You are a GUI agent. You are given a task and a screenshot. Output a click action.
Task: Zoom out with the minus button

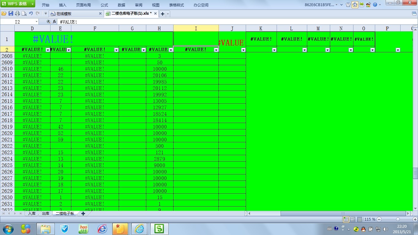(379, 219)
